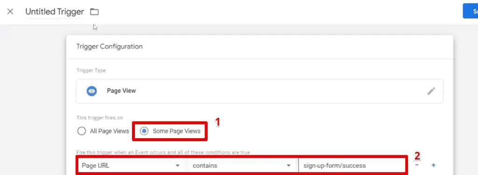Select the All Page Views radio button

[x=81, y=131]
